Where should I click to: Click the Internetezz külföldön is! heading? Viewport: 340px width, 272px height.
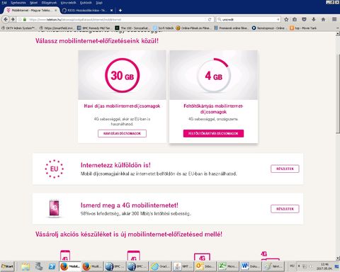[115, 165]
